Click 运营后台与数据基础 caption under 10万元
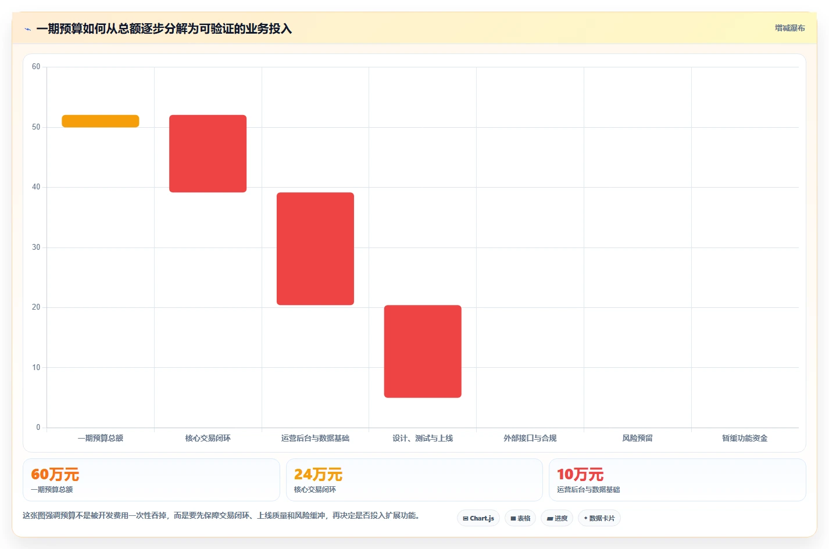829x549 pixels. pos(588,490)
